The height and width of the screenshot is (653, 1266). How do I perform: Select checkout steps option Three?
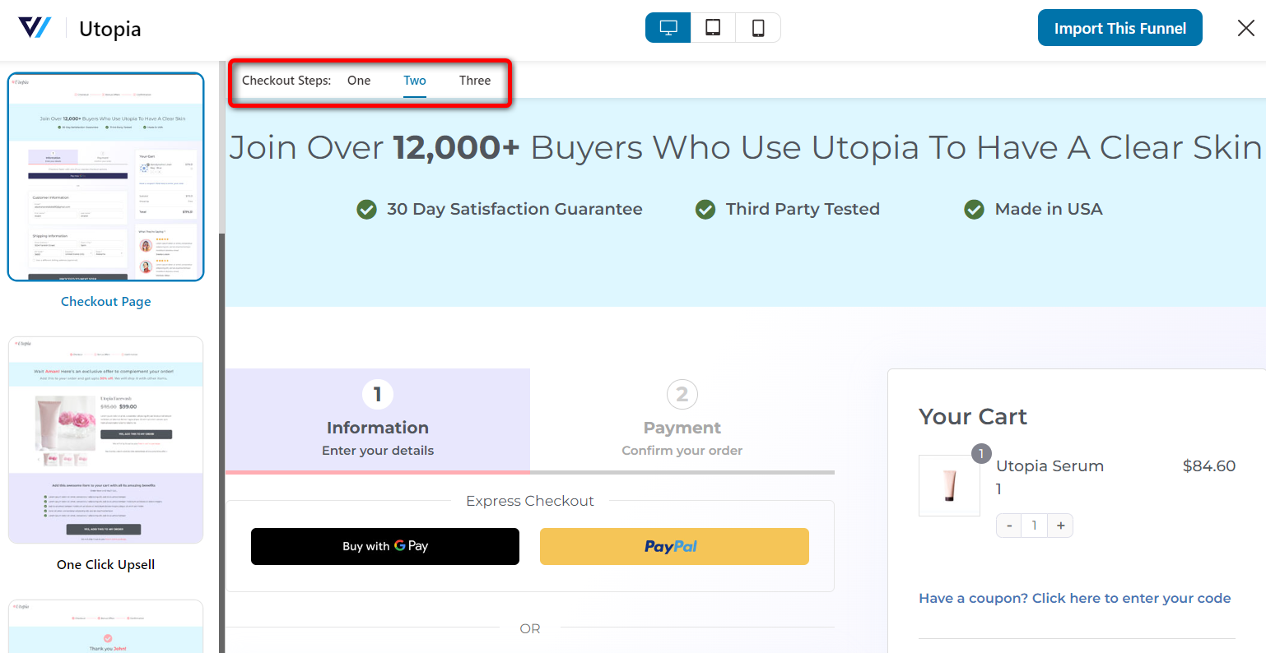click(474, 80)
